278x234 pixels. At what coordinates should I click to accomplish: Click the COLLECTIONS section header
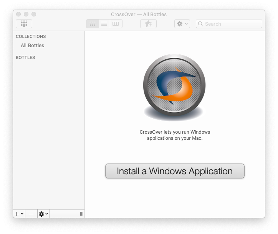pos(31,36)
